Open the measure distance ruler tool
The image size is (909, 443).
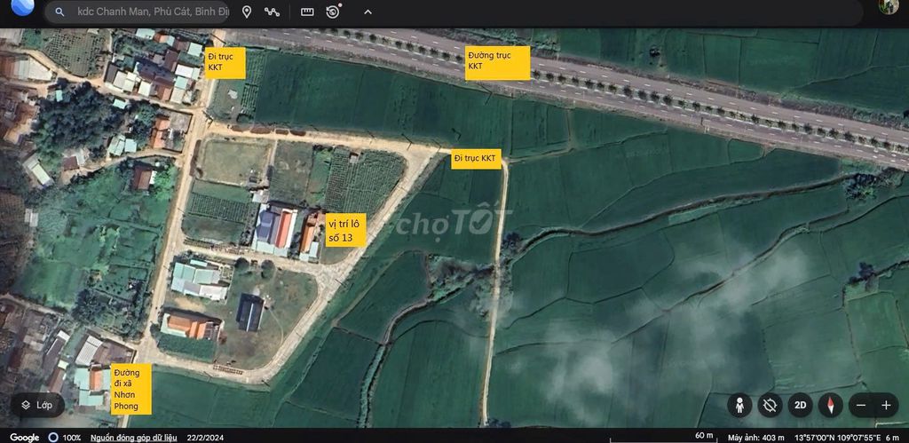(x=307, y=12)
